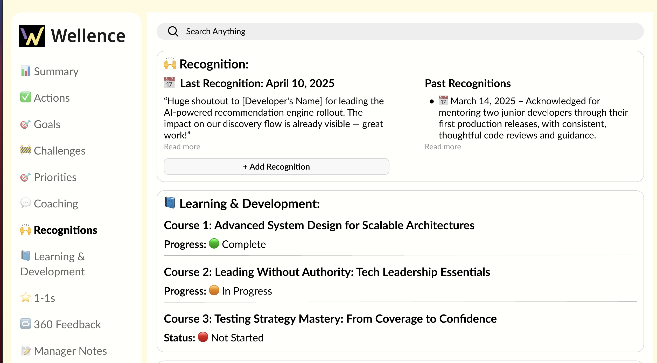Click the green Complete status dot
Image resolution: width=657 pixels, height=363 pixels.
214,244
